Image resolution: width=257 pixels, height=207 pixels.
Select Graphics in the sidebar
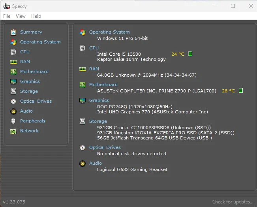(x=30, y=81)
